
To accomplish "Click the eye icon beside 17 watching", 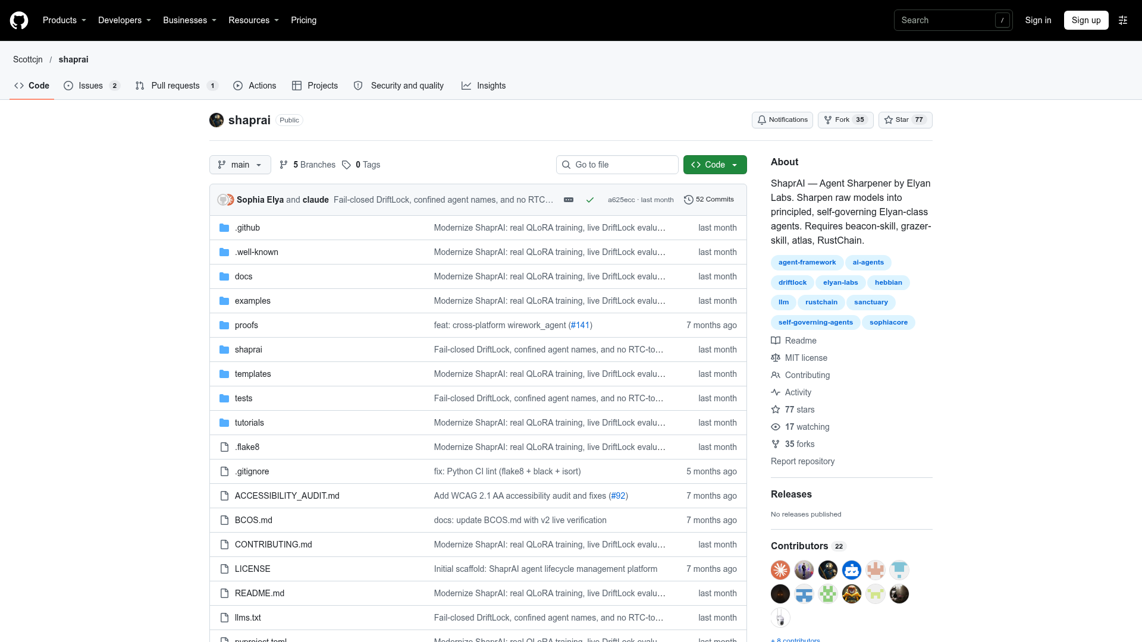I will coord(776,427).
